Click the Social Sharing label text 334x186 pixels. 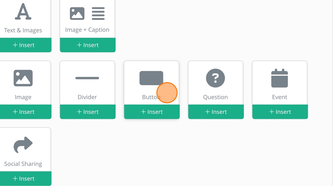tap(23, 164)
